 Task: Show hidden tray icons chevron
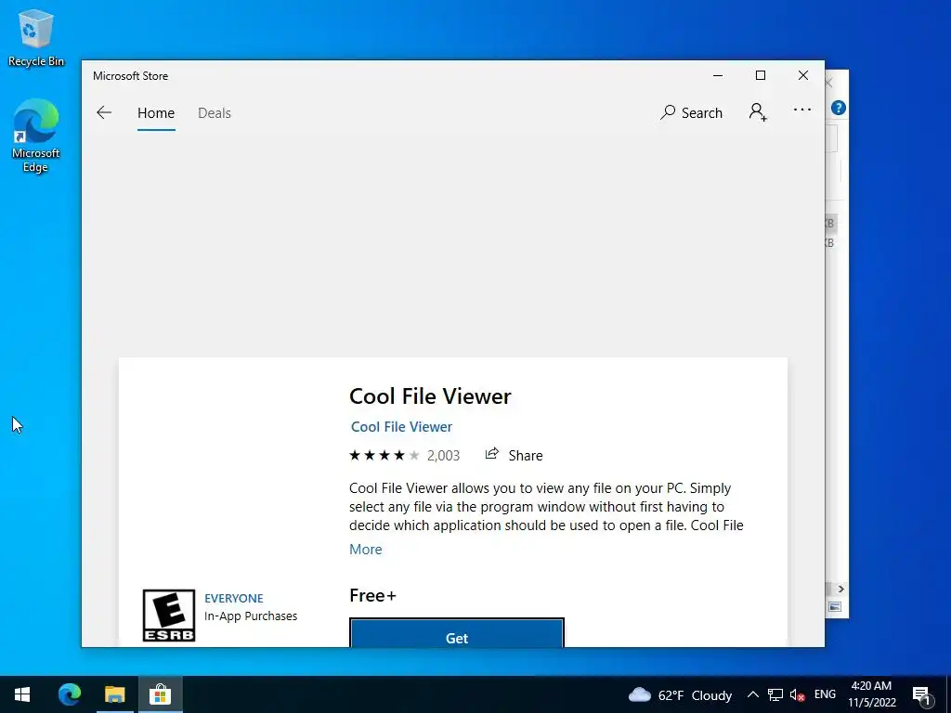point(752,694)
